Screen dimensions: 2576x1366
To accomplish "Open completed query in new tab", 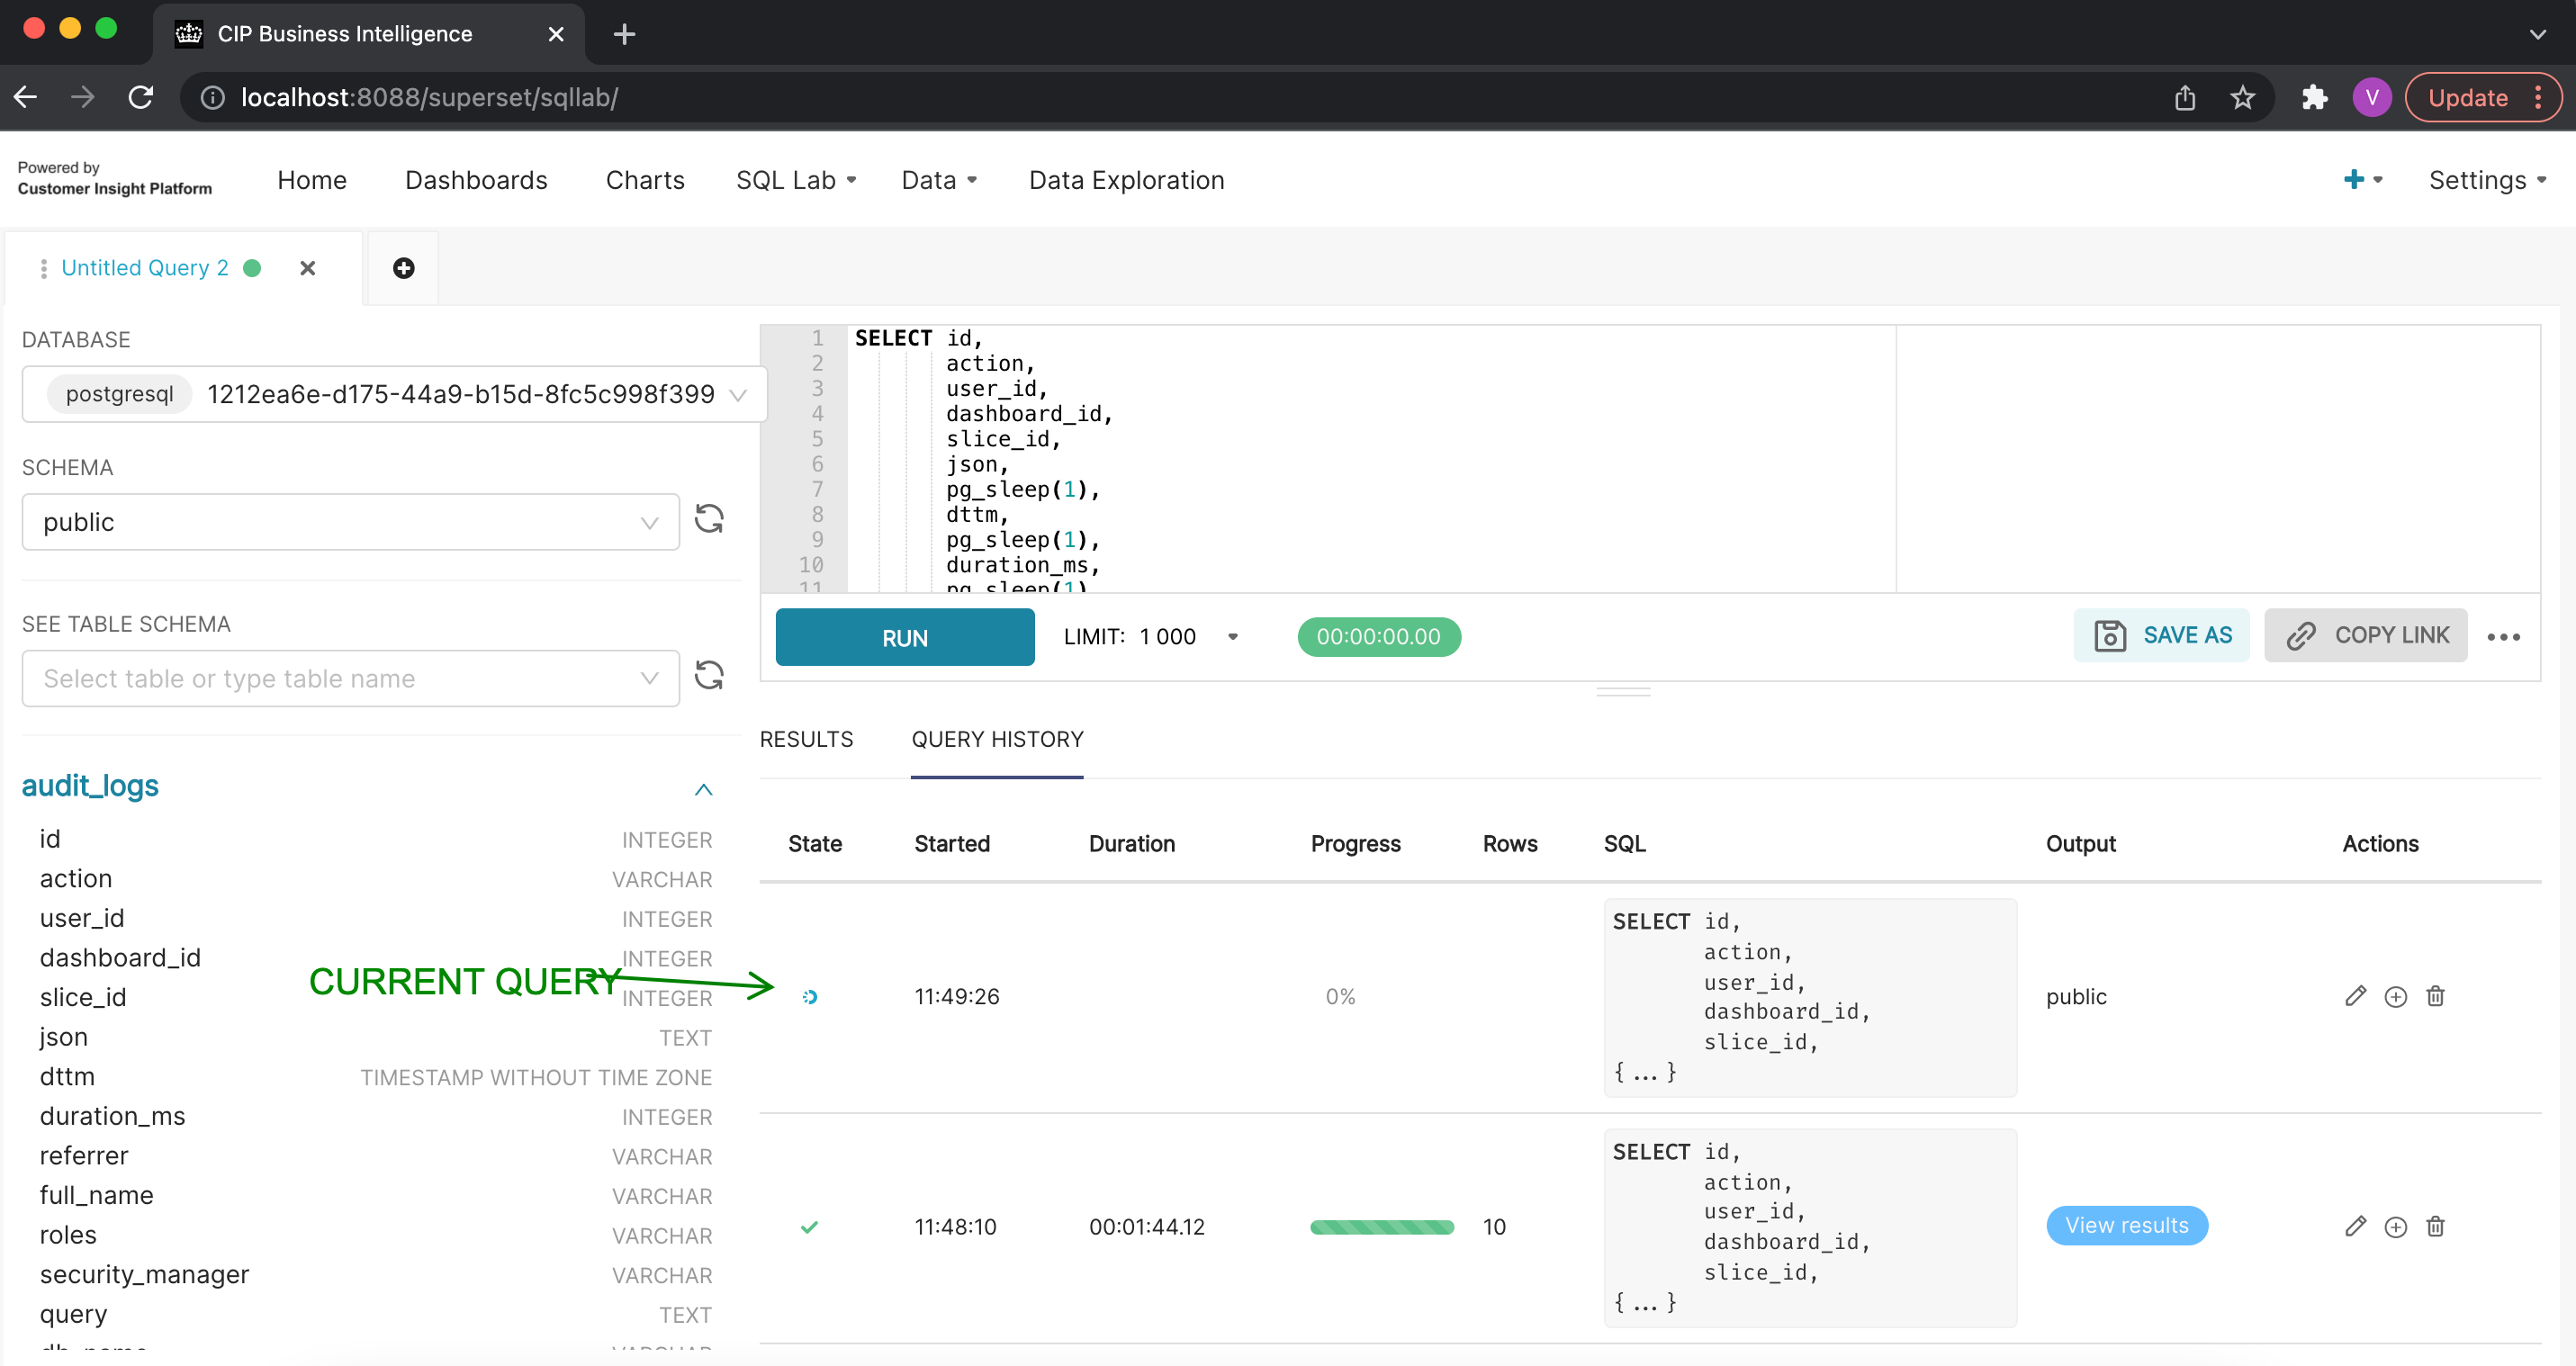I will pos(2395,1226).
